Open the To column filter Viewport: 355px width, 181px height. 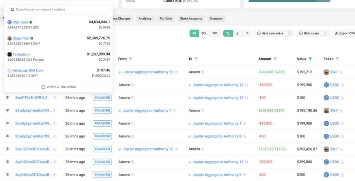click(196, 59)
